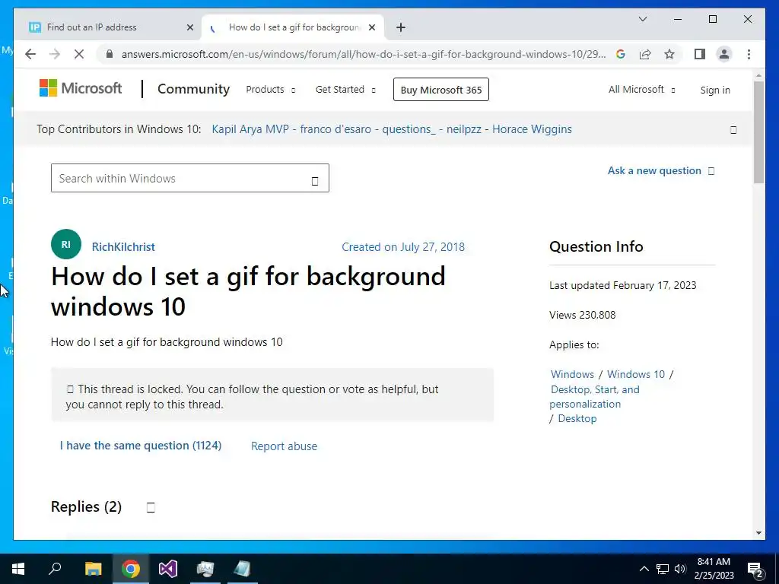
Task: Click the site lock icon in address bar
Action: [x=110, y=54]
